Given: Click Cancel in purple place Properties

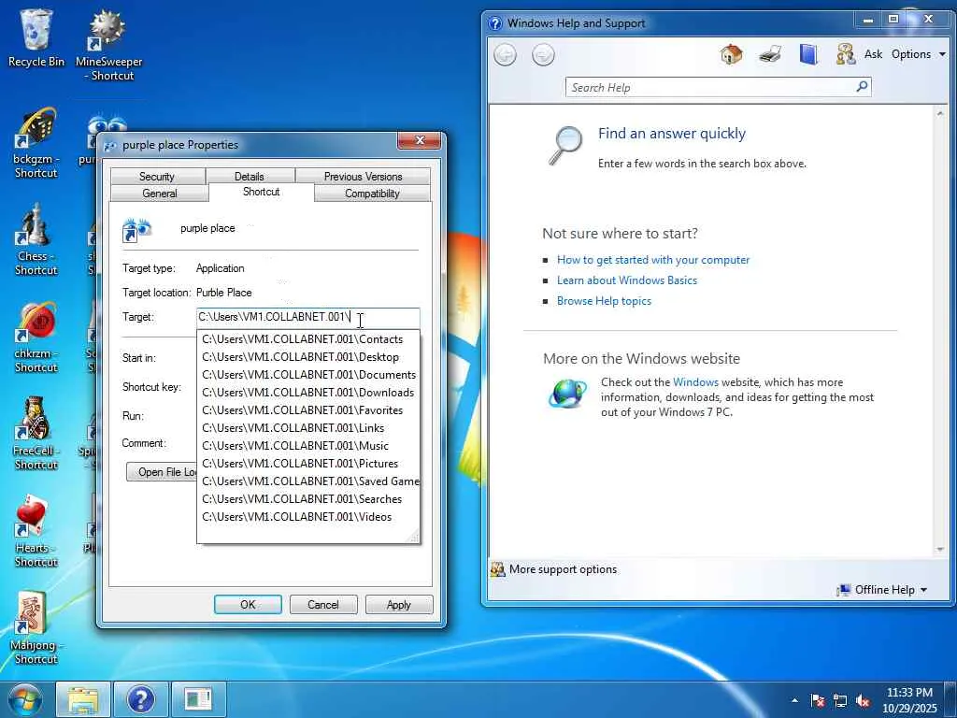Looking at the screenshot, I should coord(322,605).
